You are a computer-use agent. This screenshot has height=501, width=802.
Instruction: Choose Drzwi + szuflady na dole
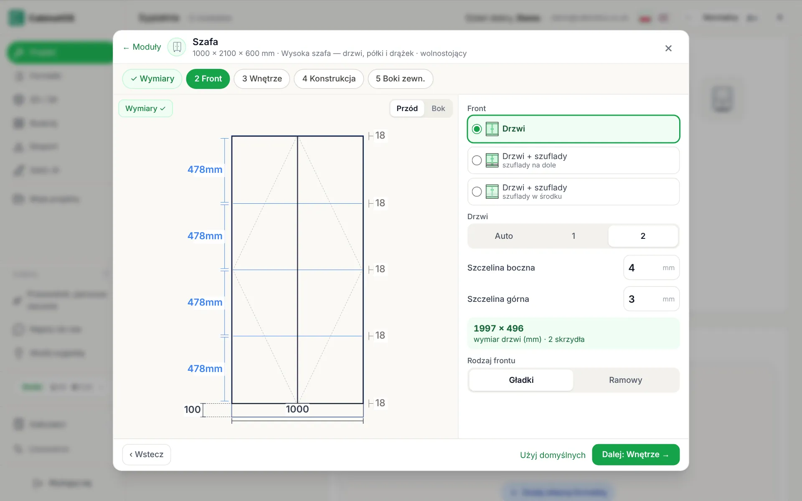[573, 160]
